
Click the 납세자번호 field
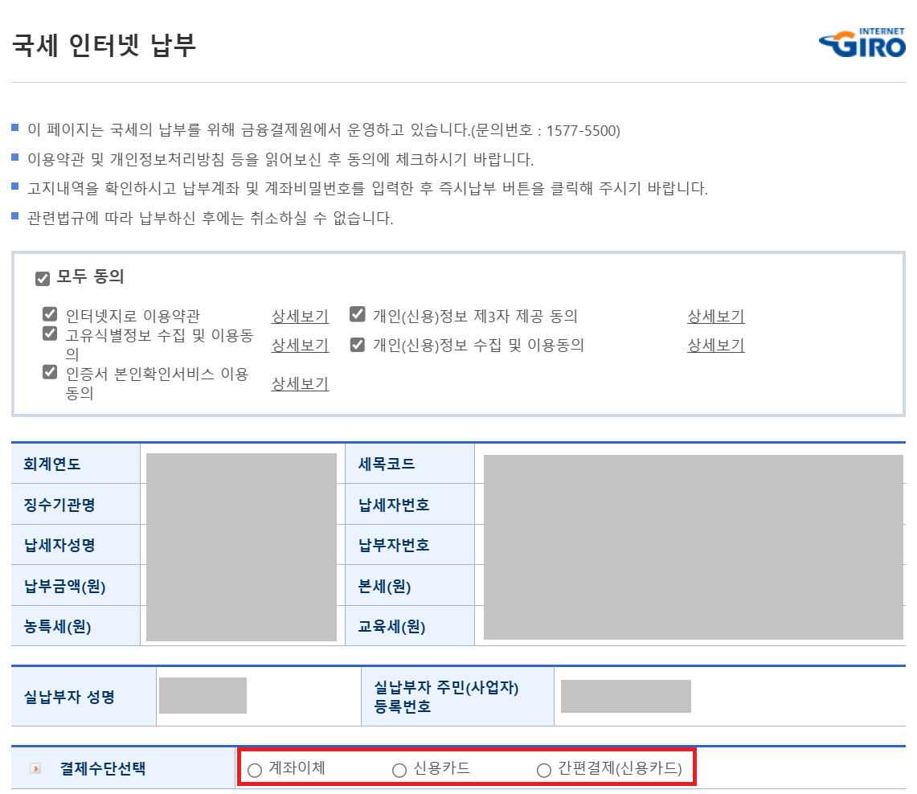693,504
